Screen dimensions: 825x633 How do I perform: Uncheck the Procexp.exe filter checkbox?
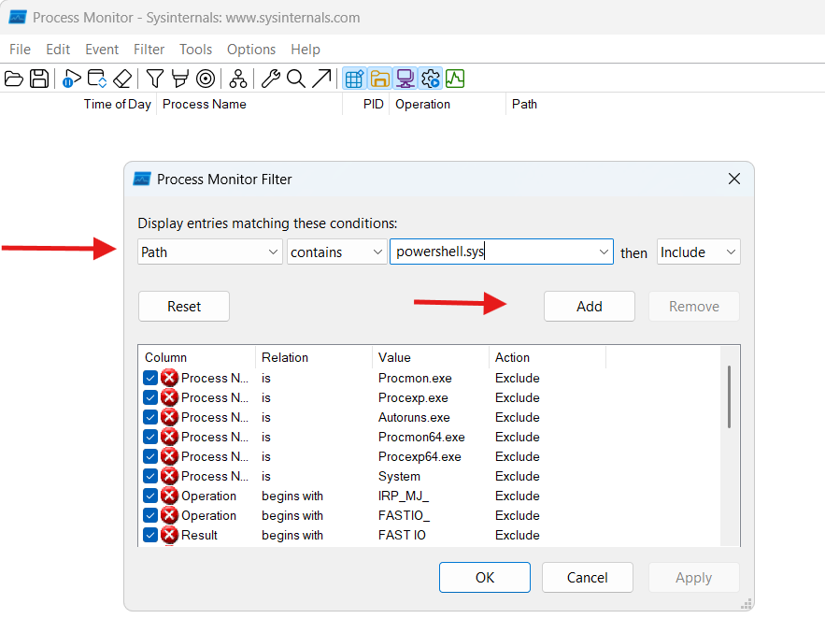pos(149,397)
